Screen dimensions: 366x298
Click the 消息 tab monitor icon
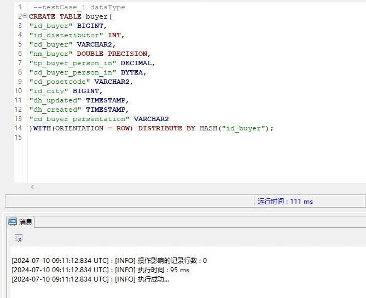(13, 221)
